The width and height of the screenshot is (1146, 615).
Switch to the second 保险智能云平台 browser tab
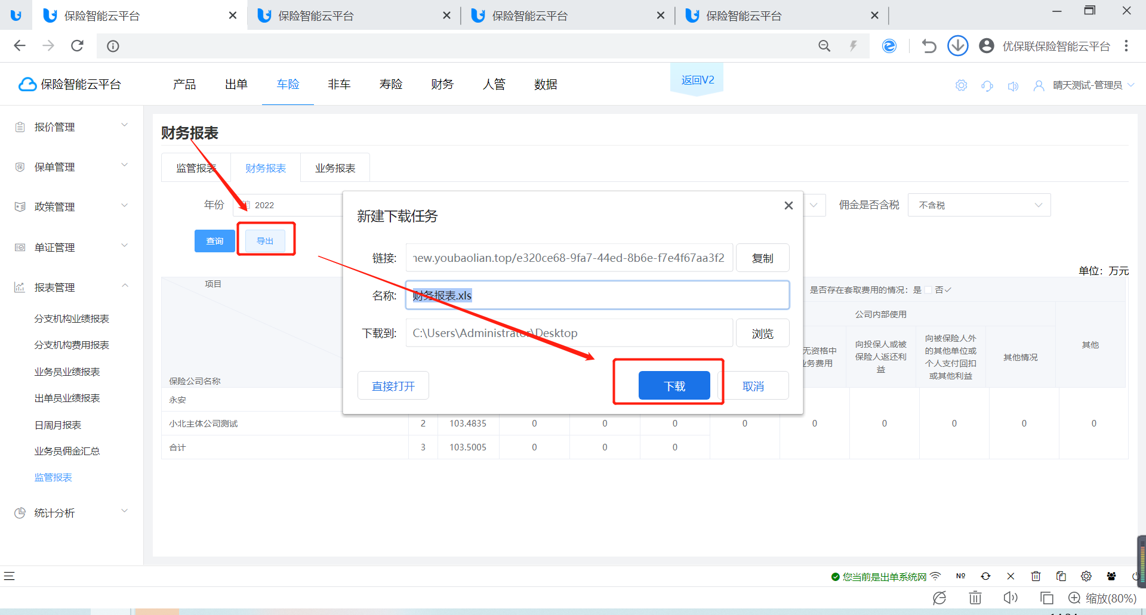[x=355, y=16]
